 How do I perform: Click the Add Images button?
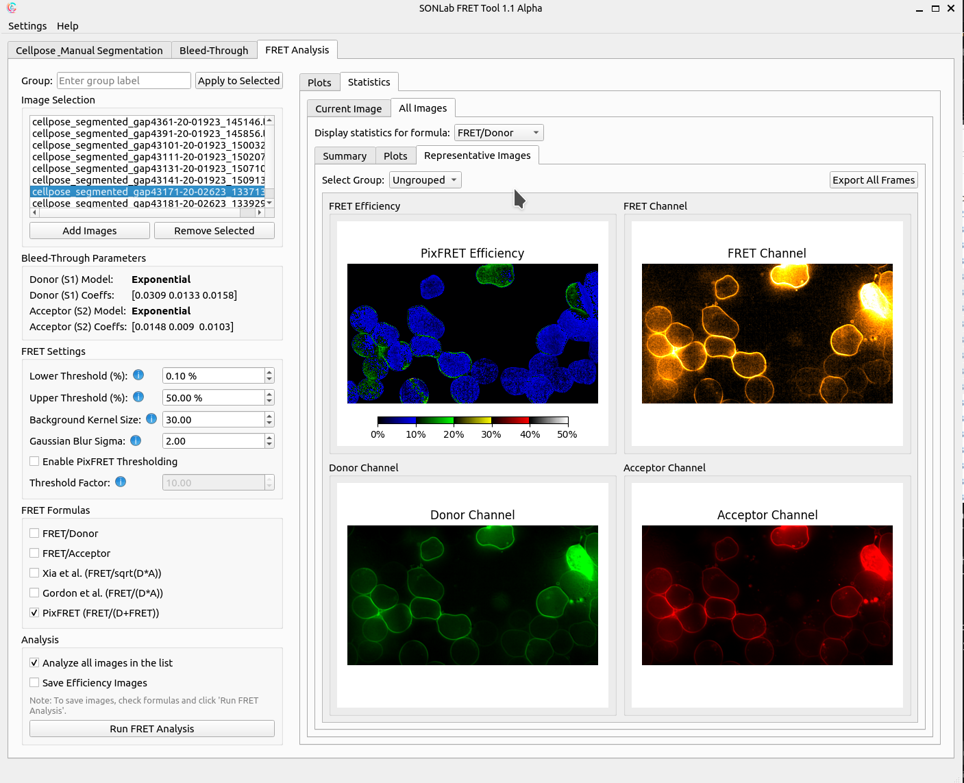(x=90, y=231)
